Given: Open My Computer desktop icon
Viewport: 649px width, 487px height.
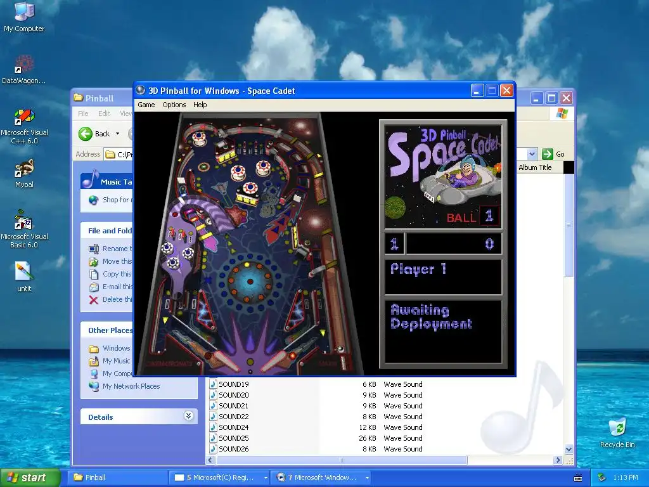Looking at the screenshot, I should (24, 17).
